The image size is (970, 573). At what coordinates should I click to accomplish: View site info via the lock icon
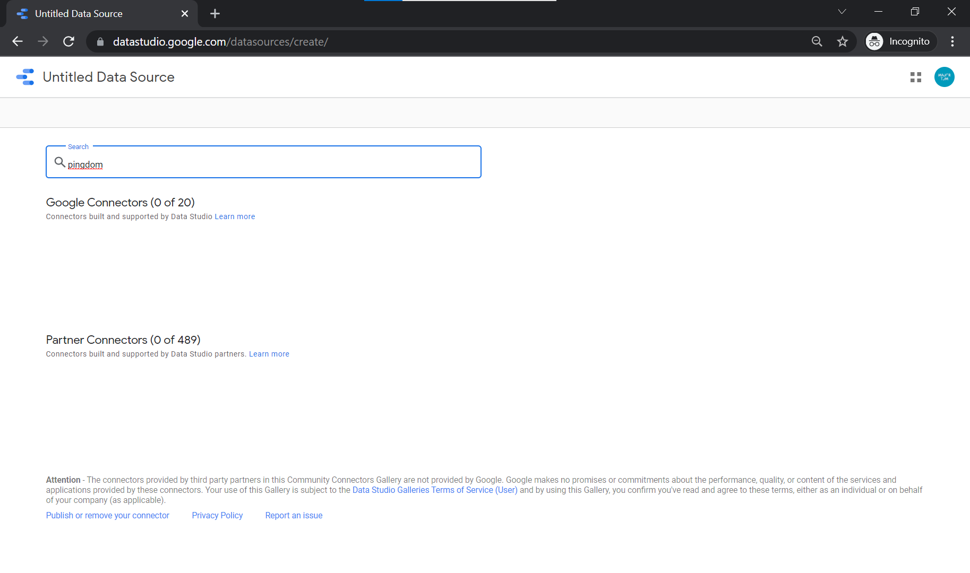pos(100,41)
